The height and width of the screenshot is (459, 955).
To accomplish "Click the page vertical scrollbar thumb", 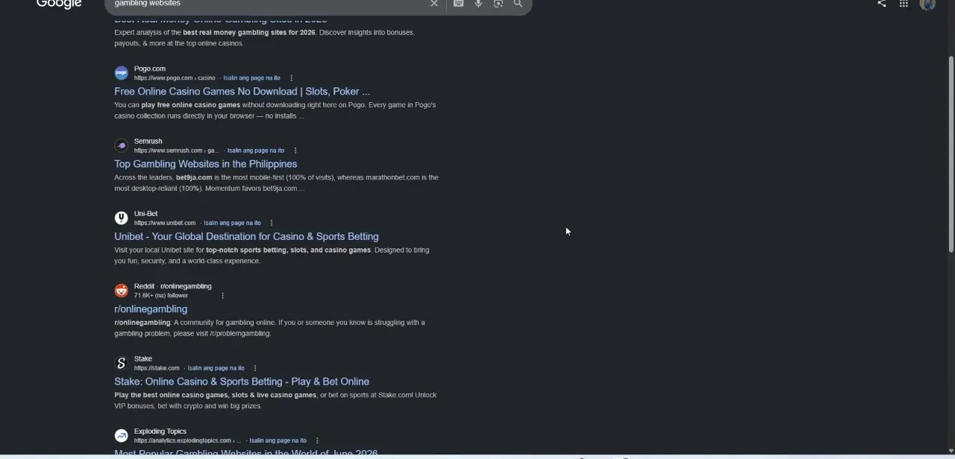I will pyautogui.click(x=951, y=154).
